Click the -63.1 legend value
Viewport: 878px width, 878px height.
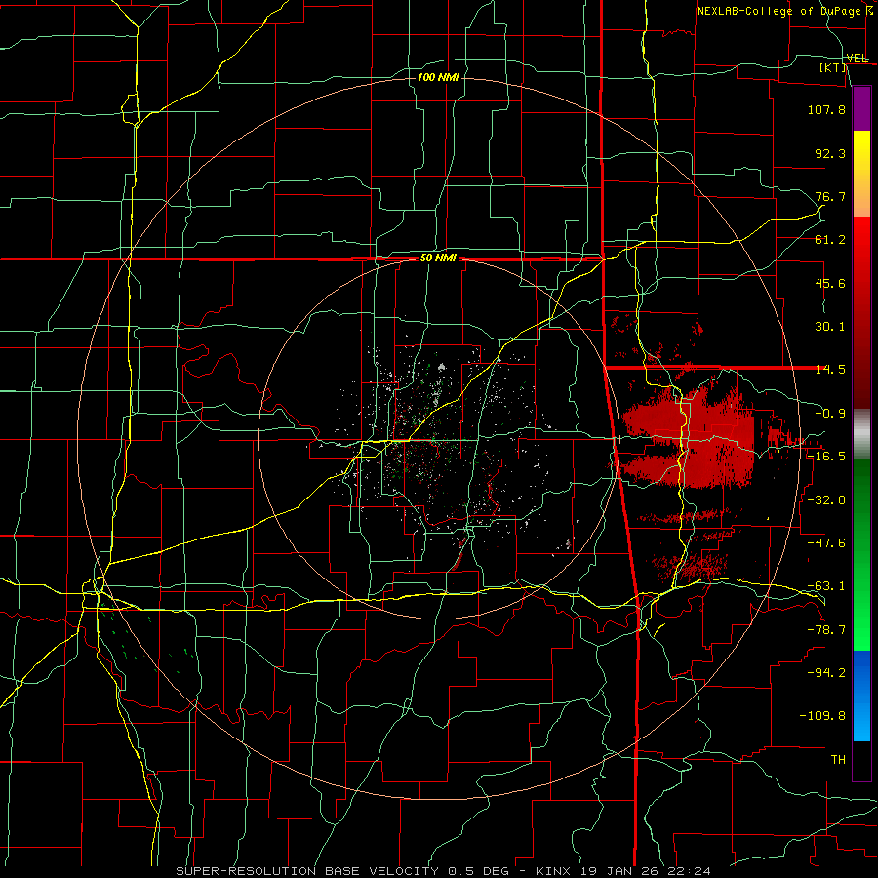826,586
